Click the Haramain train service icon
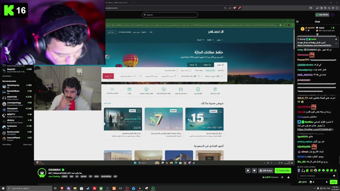The image size is (340, 191). [198, 89]
